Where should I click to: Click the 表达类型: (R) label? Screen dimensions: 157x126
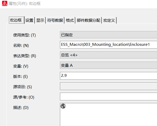click(x=25, y=56)
